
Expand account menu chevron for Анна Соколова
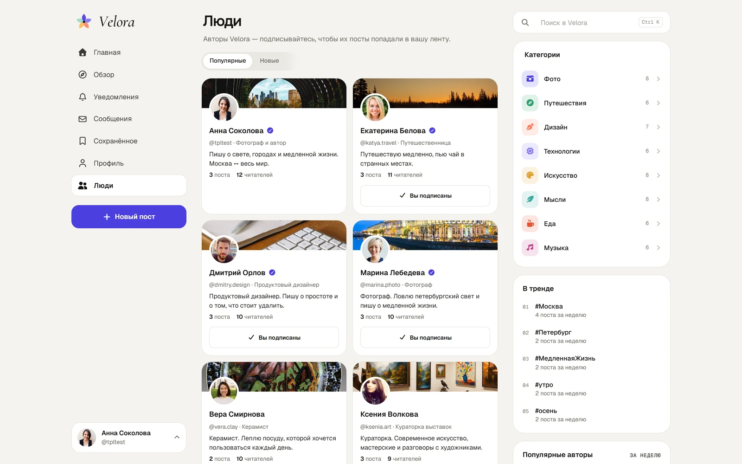click(x=177, y=437)
